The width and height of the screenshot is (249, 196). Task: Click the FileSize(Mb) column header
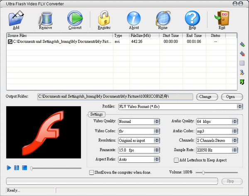click(x=144, y=36)
